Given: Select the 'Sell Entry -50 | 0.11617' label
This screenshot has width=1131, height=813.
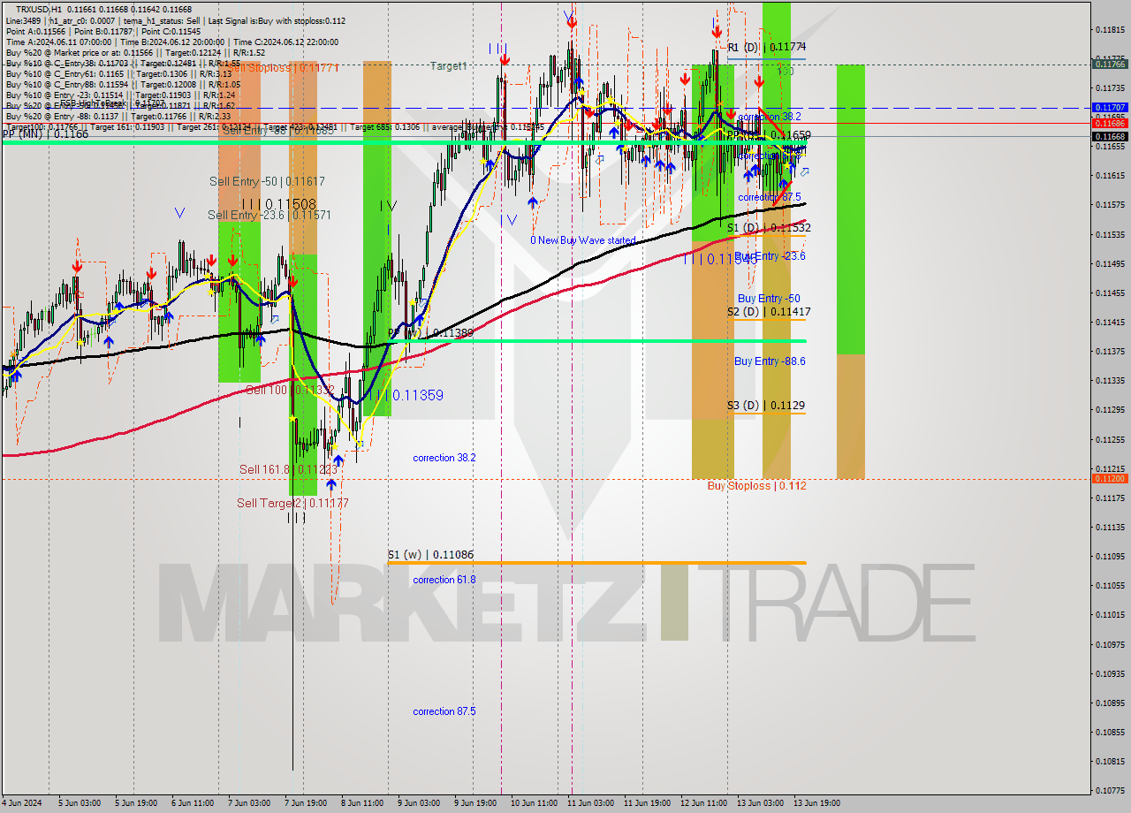Looking at the screenshot, I should (x=267, y=181).
